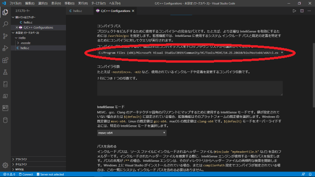Open the 実行(R) menu
The height and width of the screenshot is (177, 315).
click(83, 3)
